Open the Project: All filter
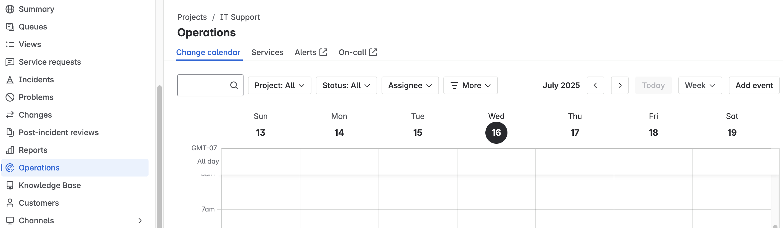The width and height of the screenshot is (783, 228). pos(279,85)
